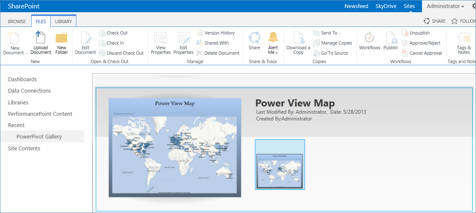Click the Edit Document icon
The width and height of the screenshot is (476, 213).
pyautogui.click(x=86, y=38)
